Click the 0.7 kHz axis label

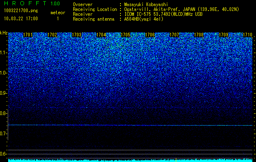(3, 134)
